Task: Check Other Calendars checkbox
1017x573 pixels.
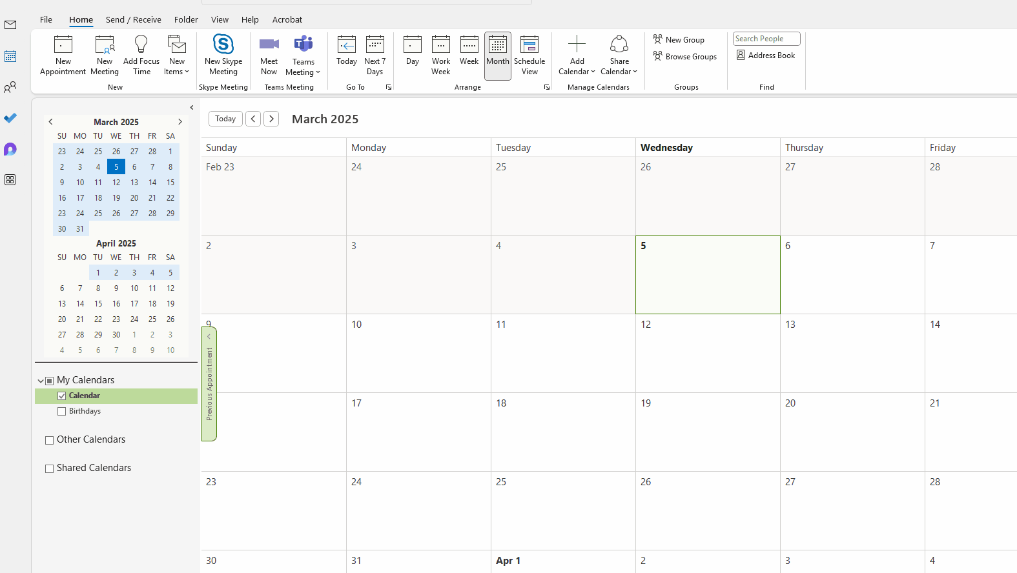Action: pos(50,440)
